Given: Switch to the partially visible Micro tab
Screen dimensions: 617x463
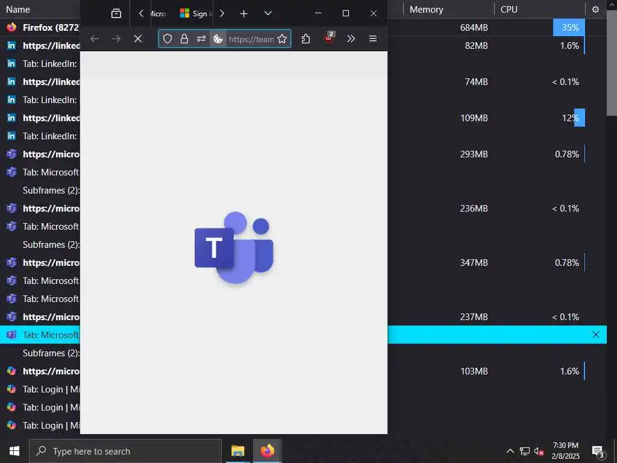Looking at the screenshot, I should tap(158, 13).
